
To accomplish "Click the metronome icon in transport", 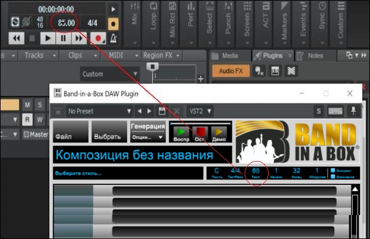I will pos(114,38).
